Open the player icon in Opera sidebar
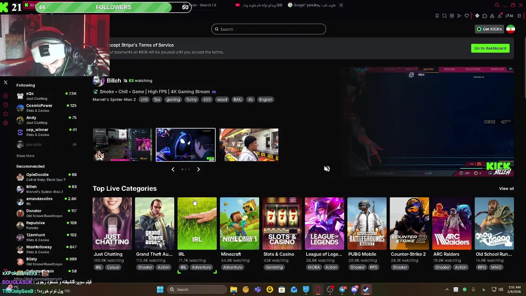Viewport: 526px width, 296px height. click(6, 96)
